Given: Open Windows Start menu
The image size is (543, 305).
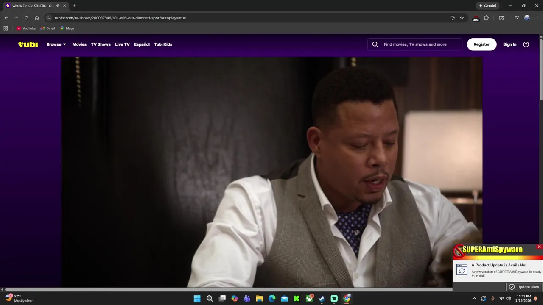Looking at the screenshot, I should (197, 299).
